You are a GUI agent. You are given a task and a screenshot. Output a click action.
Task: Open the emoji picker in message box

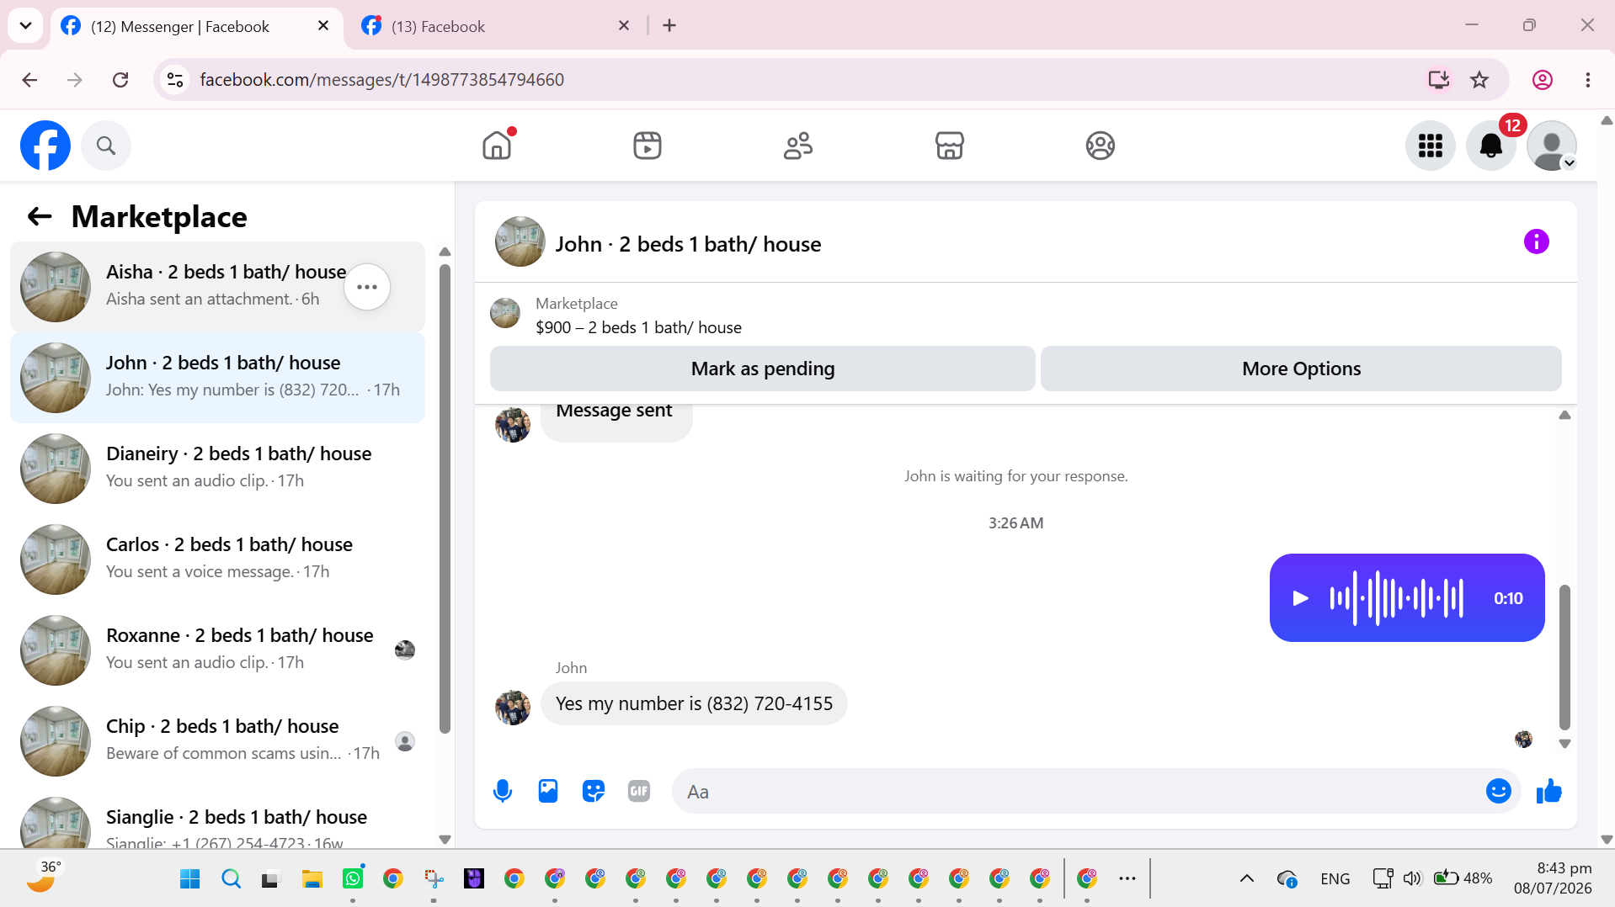(x=1498, y=791)
